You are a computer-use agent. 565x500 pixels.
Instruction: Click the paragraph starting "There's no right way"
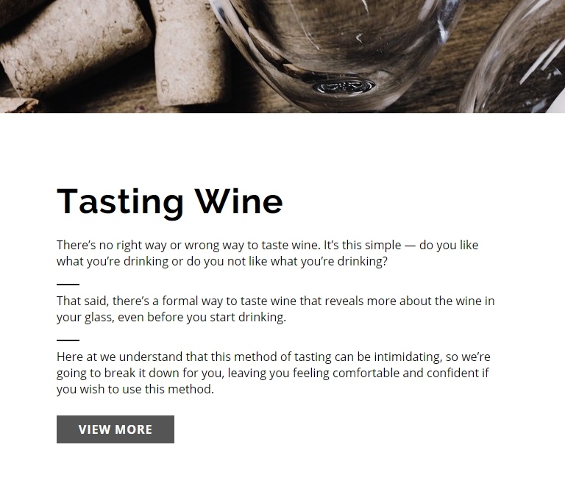tap(268, 254)
